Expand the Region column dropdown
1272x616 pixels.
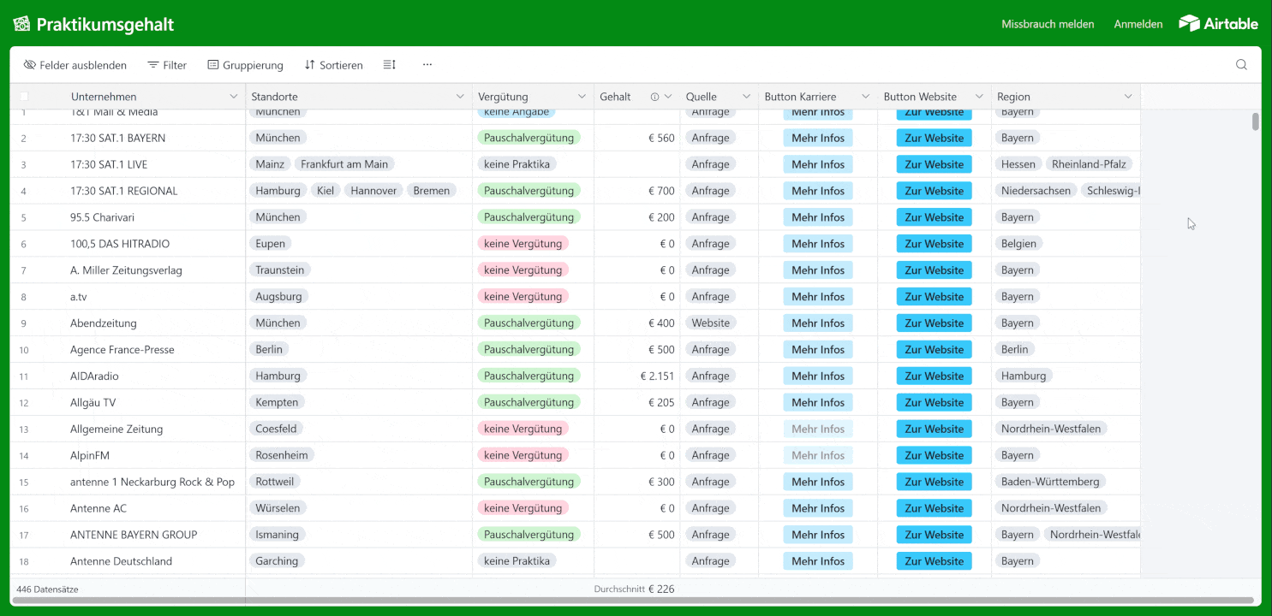point(1128,97)
